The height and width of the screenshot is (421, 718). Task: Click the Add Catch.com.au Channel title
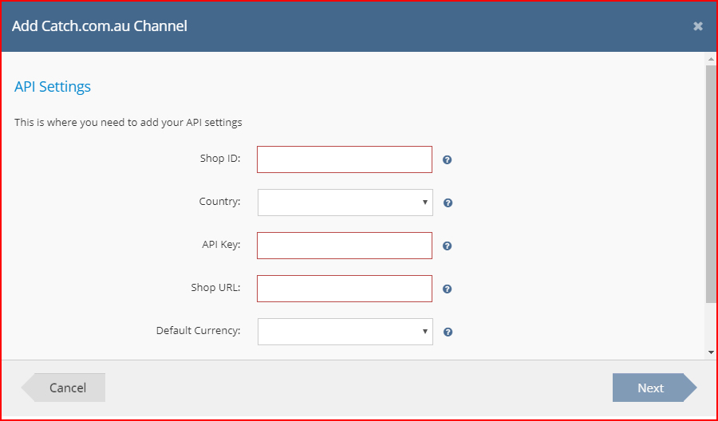click(100, 26)
